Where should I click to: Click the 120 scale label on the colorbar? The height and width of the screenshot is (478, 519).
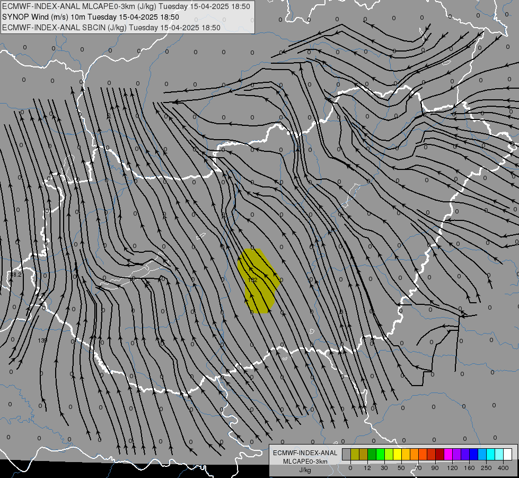452,468
